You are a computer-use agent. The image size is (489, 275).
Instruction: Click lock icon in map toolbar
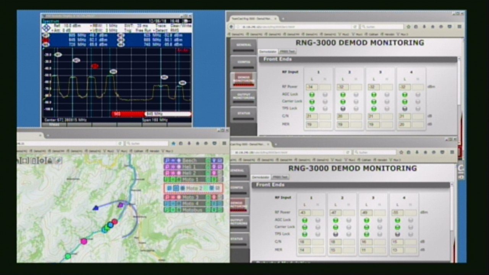tap(50, 161)
